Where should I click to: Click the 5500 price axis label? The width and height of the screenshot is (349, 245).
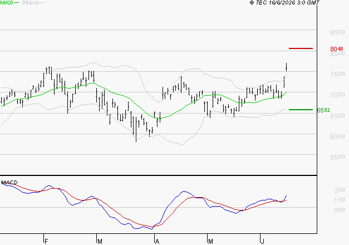tap(337, 157)
